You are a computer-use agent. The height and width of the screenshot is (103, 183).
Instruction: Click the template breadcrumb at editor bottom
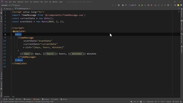coord(7,97)
